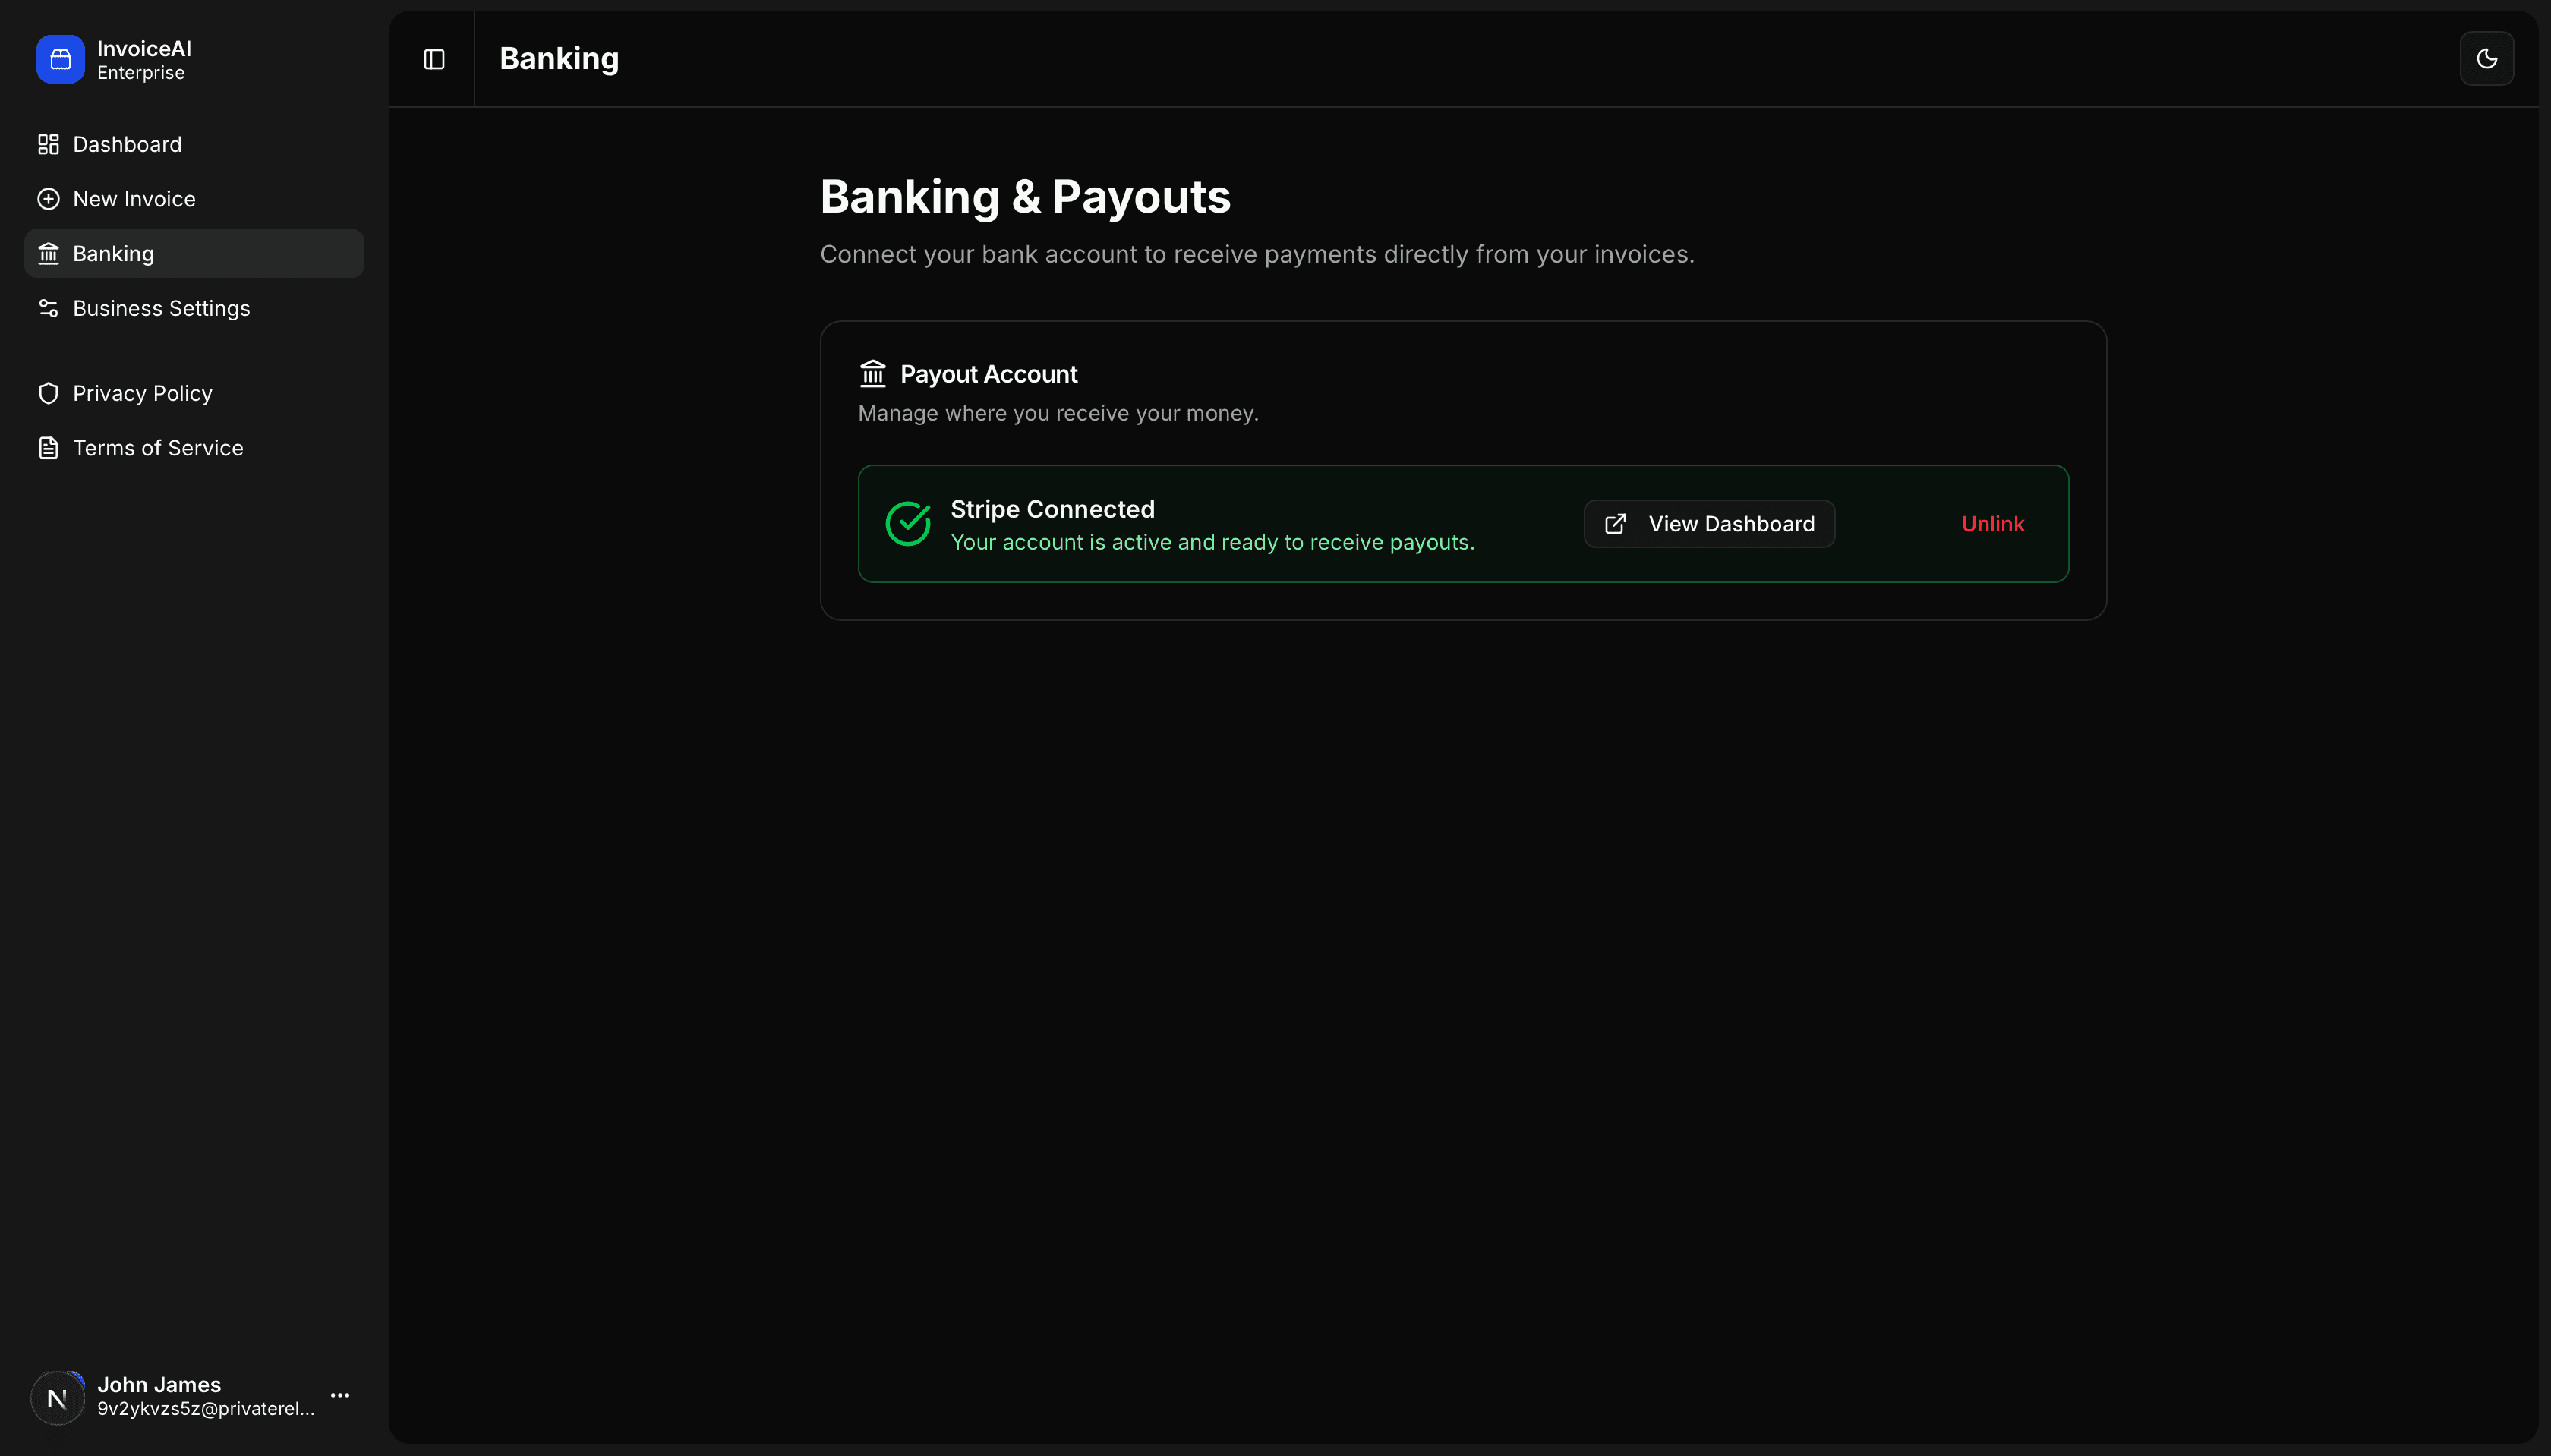
Task: Toggle dark mode with the moon icon
Action: tap(2487, 58)
